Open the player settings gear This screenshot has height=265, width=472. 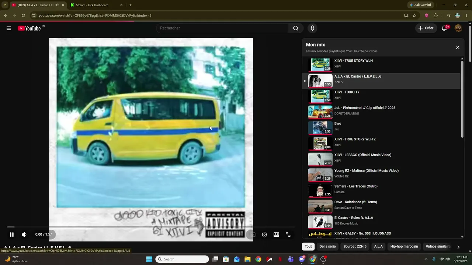point(264,234)
